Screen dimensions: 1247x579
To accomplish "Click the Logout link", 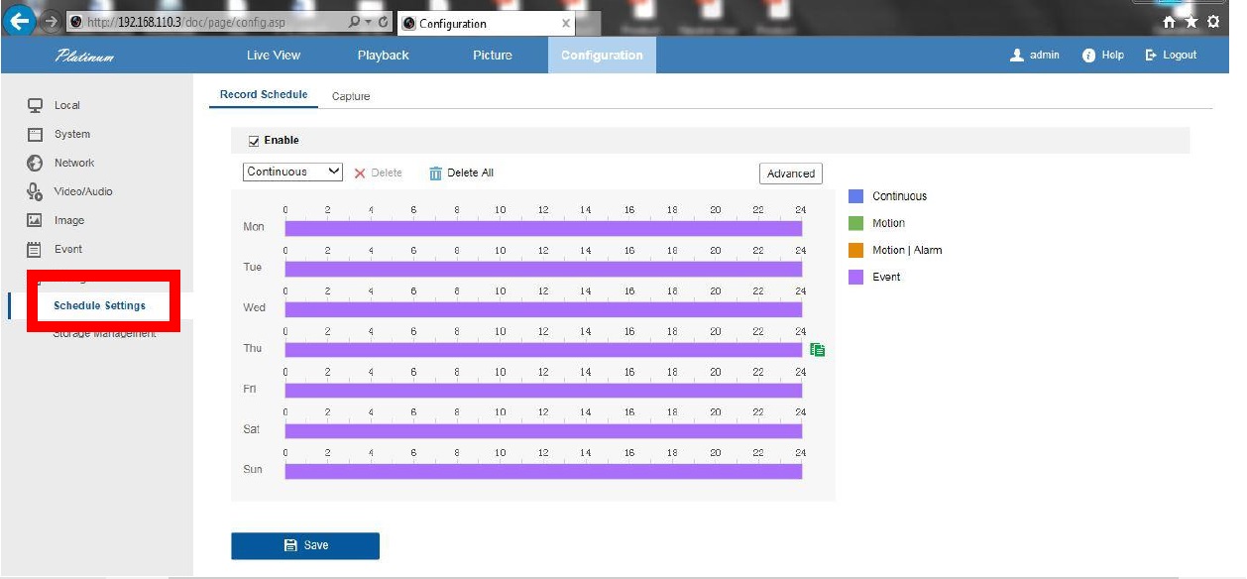I will [x=1172, y=56].
